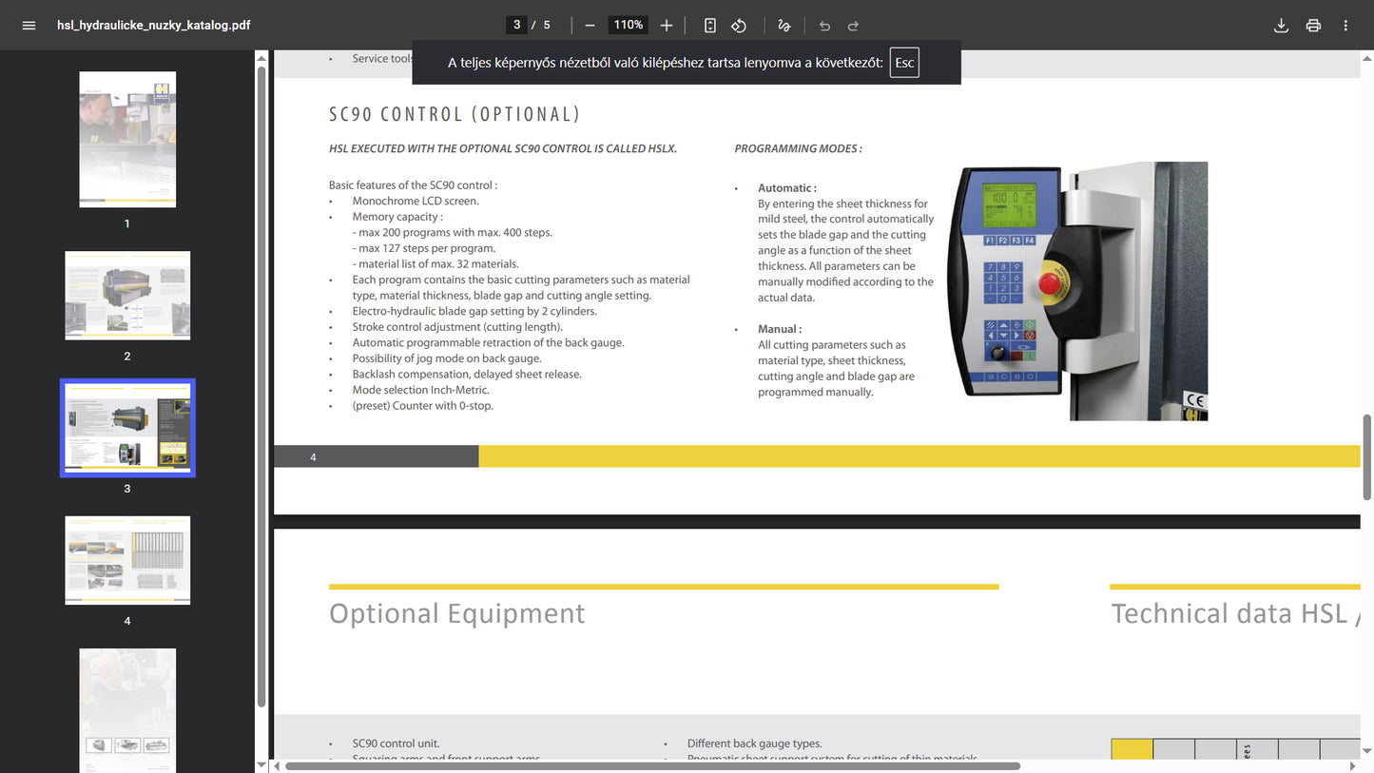Viewport: 1374px width, 773px height.
Task: Click the sidebar scroll down arrow
Action: tap(261, 764)
